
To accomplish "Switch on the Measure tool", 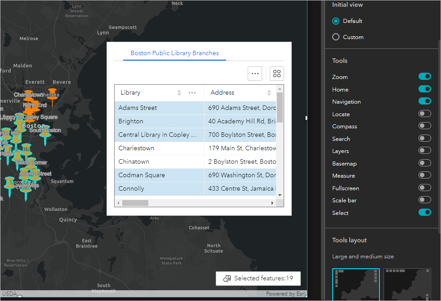I will coord(425,175).
